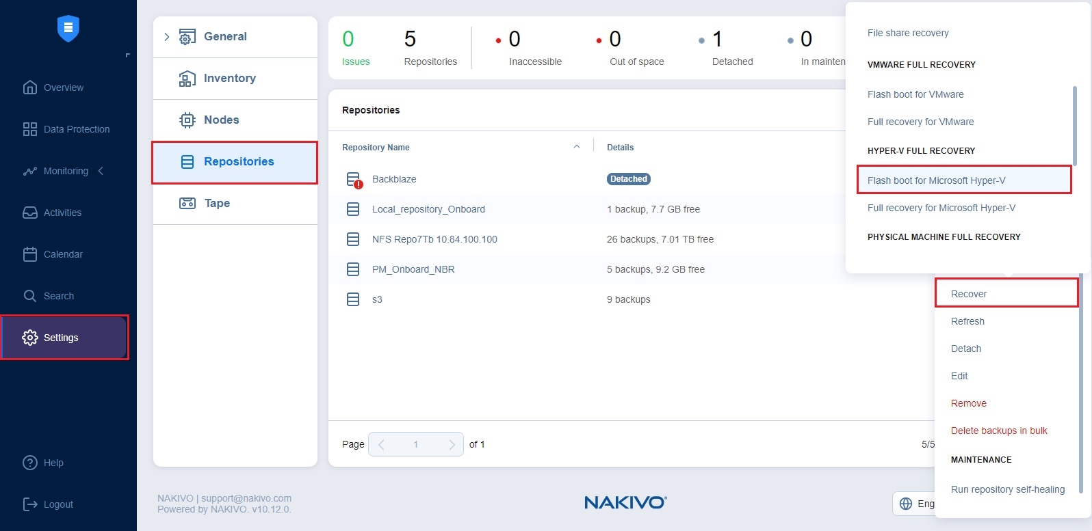Viewport: 1092px width, 531px height.
Task: Click the Logout link in sidebar
Action: [58, 504]
